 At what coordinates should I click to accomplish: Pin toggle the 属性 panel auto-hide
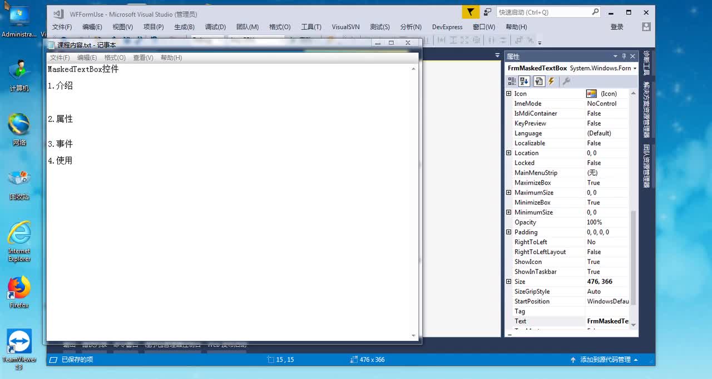click(x=624, y=56)
